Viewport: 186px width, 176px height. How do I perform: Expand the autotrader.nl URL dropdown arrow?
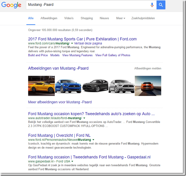tap(84, 118)
